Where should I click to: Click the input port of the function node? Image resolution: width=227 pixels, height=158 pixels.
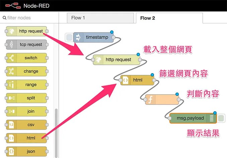(145, 100)
